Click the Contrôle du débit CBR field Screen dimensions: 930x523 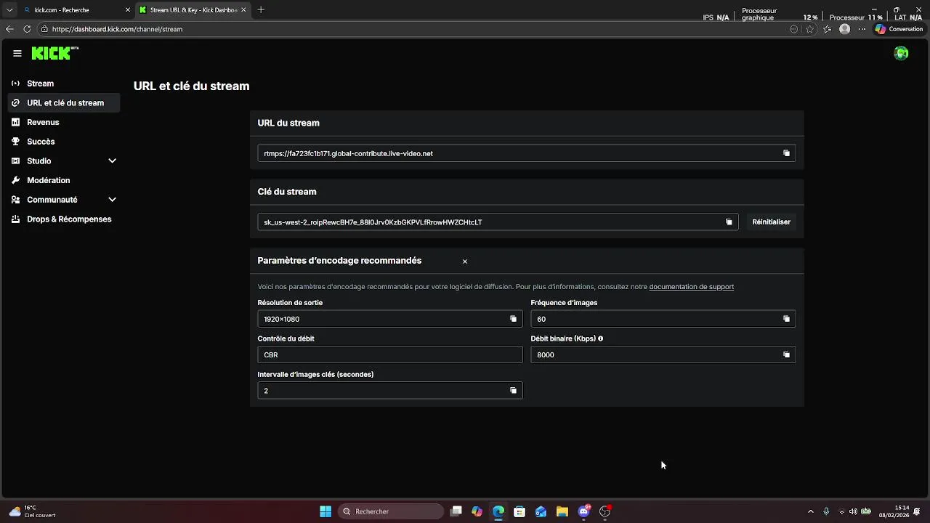[390, 354]
